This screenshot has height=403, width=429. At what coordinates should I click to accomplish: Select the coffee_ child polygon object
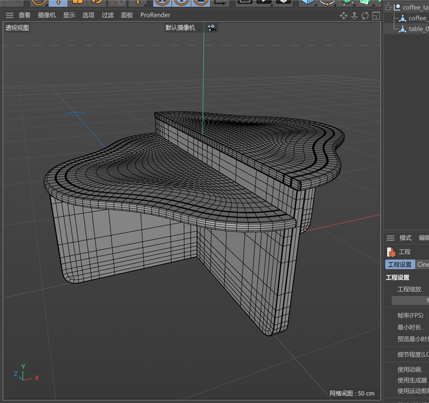click(418, 18)
